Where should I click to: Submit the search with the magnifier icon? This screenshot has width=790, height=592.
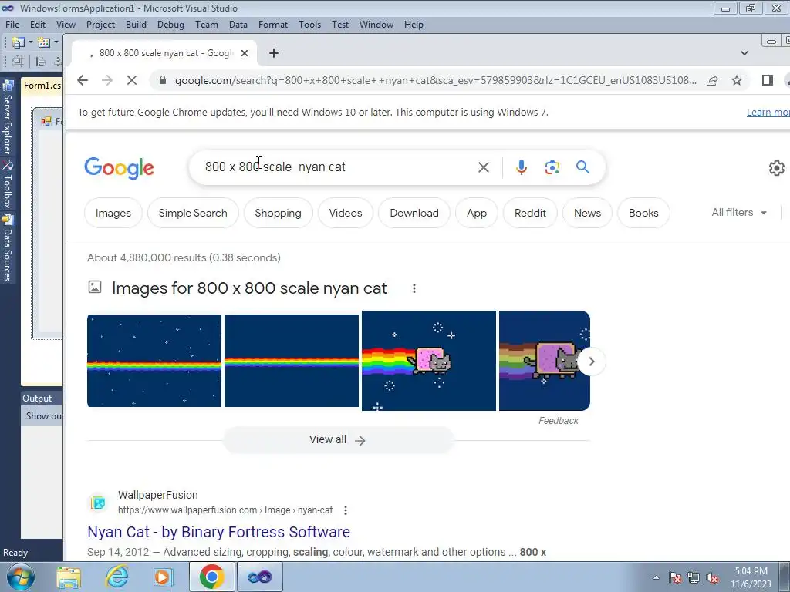pyautogui.click(x=582, y=166)
